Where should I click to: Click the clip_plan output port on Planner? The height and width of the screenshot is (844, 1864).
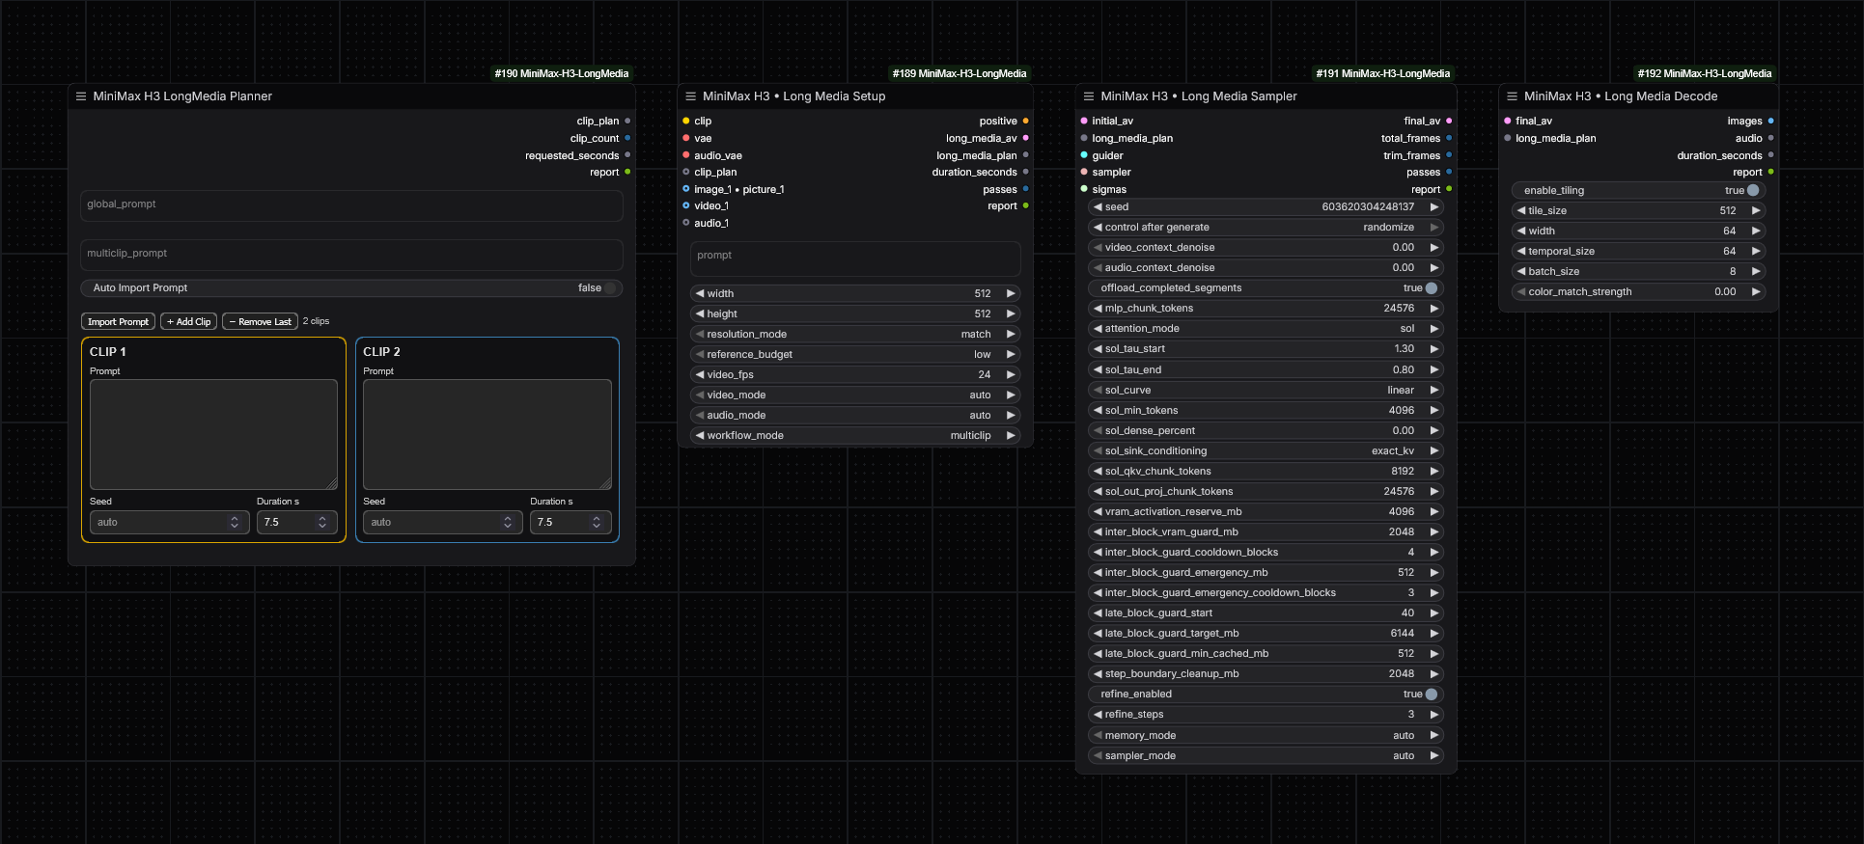pyautogui.click(x=627, y=122)
